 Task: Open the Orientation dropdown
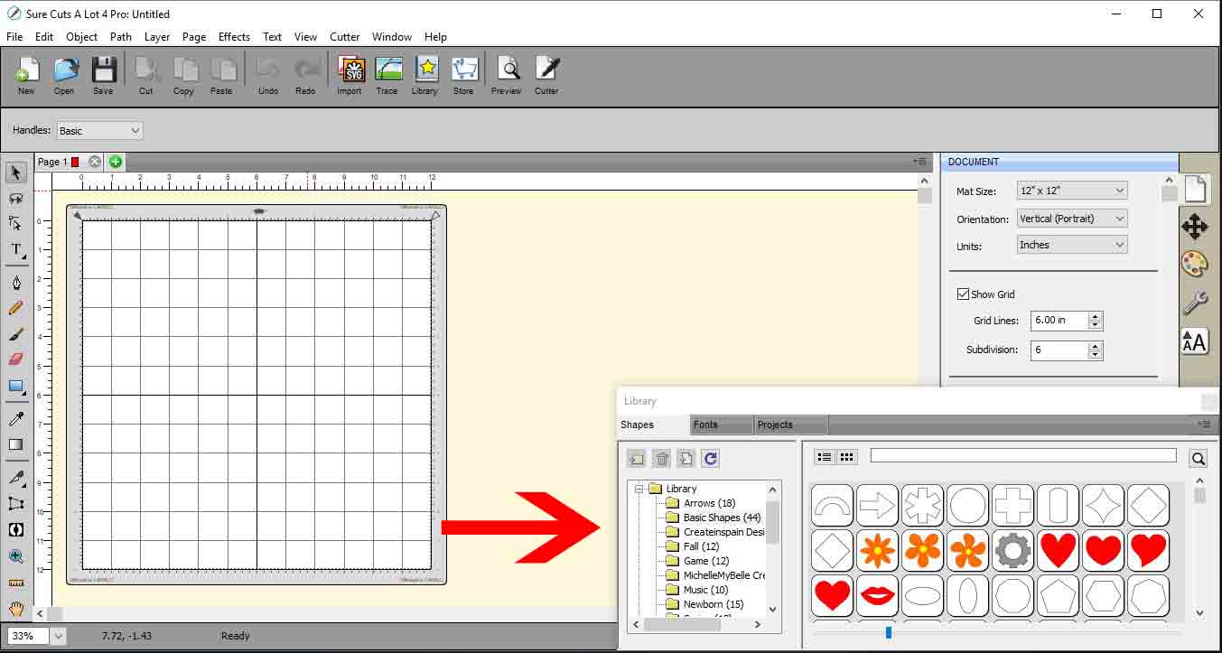(1072, 219)
